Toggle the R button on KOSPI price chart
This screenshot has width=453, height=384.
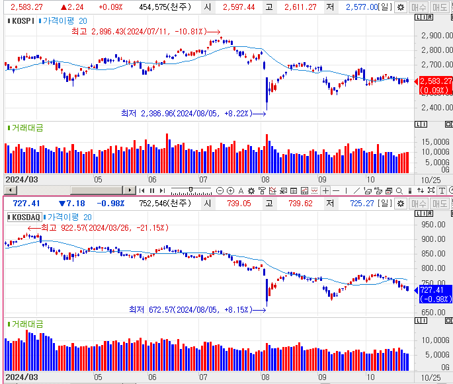pyautogui.click(x=430, y=17)
